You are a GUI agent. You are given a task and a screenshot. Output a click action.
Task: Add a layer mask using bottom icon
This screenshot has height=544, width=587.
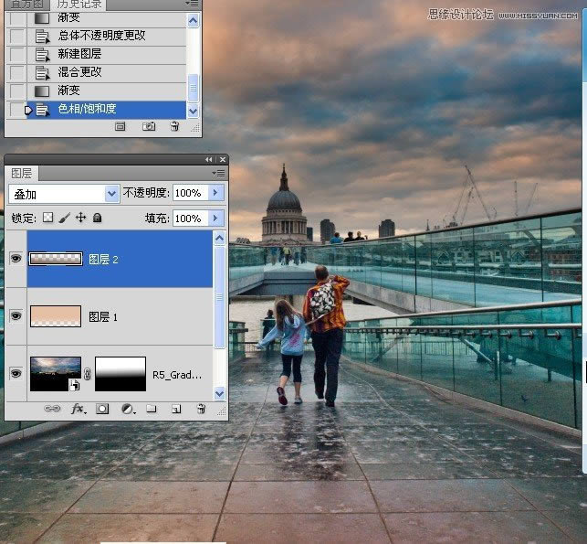click(x=102, y=410)
